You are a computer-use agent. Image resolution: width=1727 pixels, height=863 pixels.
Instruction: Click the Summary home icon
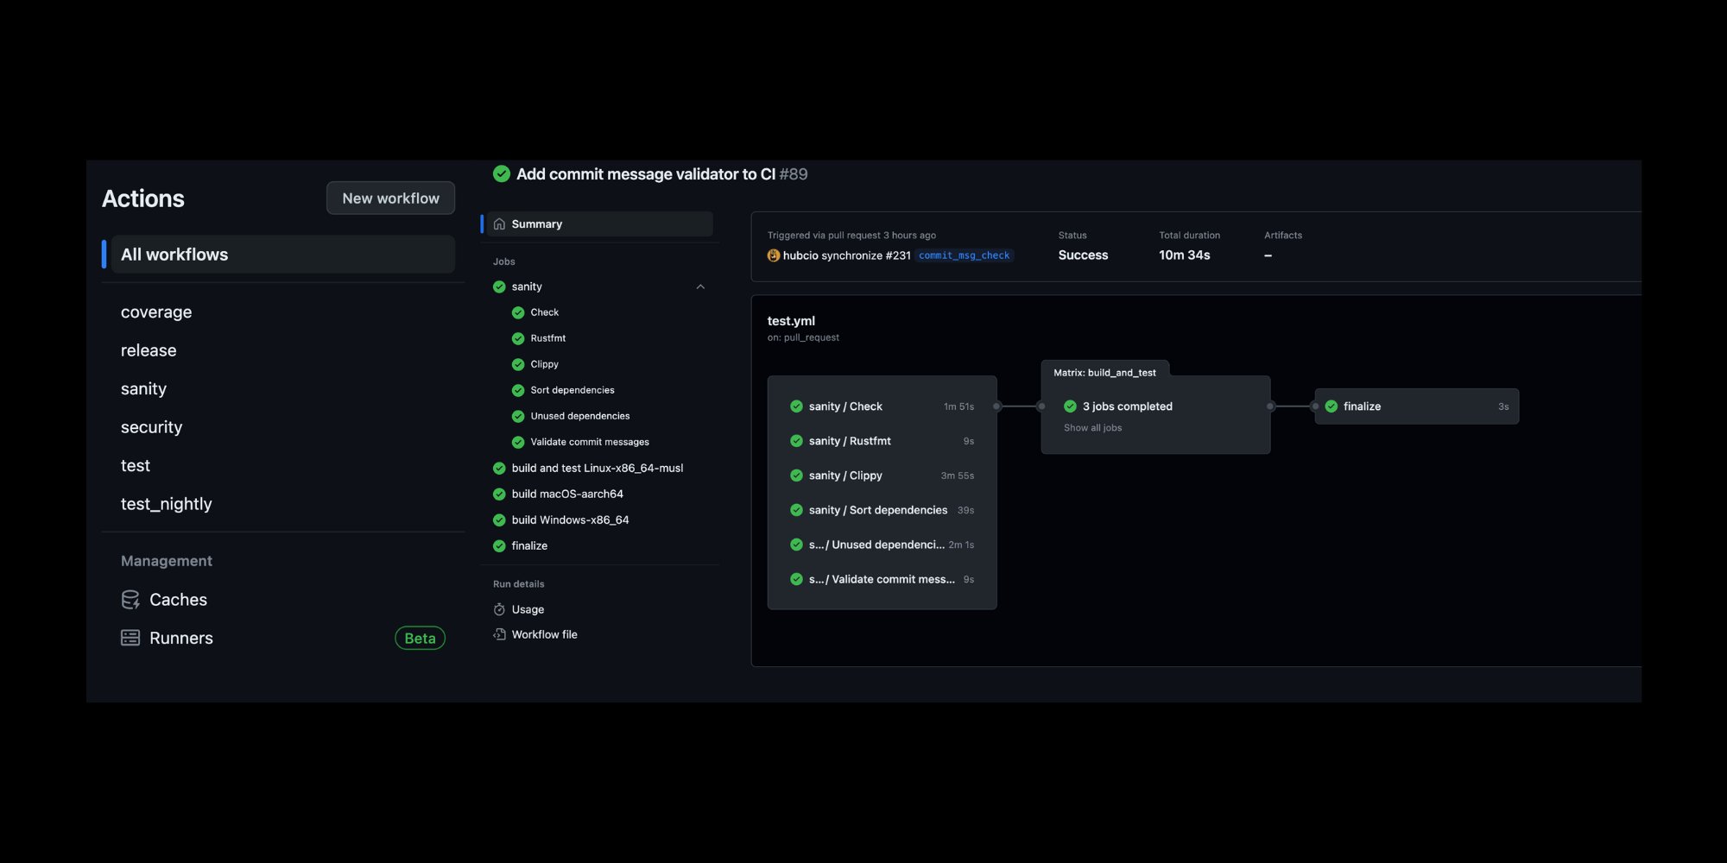(x=499, y=224)
